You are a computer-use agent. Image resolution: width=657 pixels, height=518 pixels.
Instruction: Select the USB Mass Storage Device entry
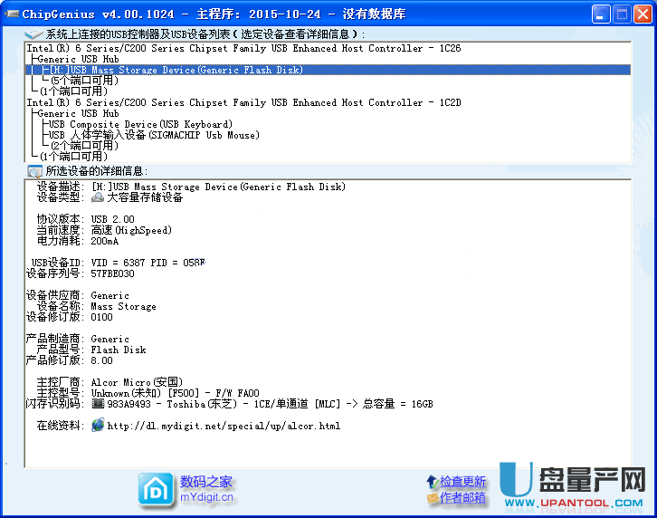176,70
